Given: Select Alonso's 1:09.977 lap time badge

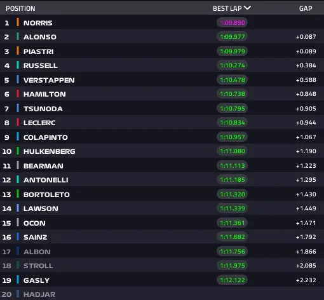Looking at the screenshot, I should click(x=233, y=37).
